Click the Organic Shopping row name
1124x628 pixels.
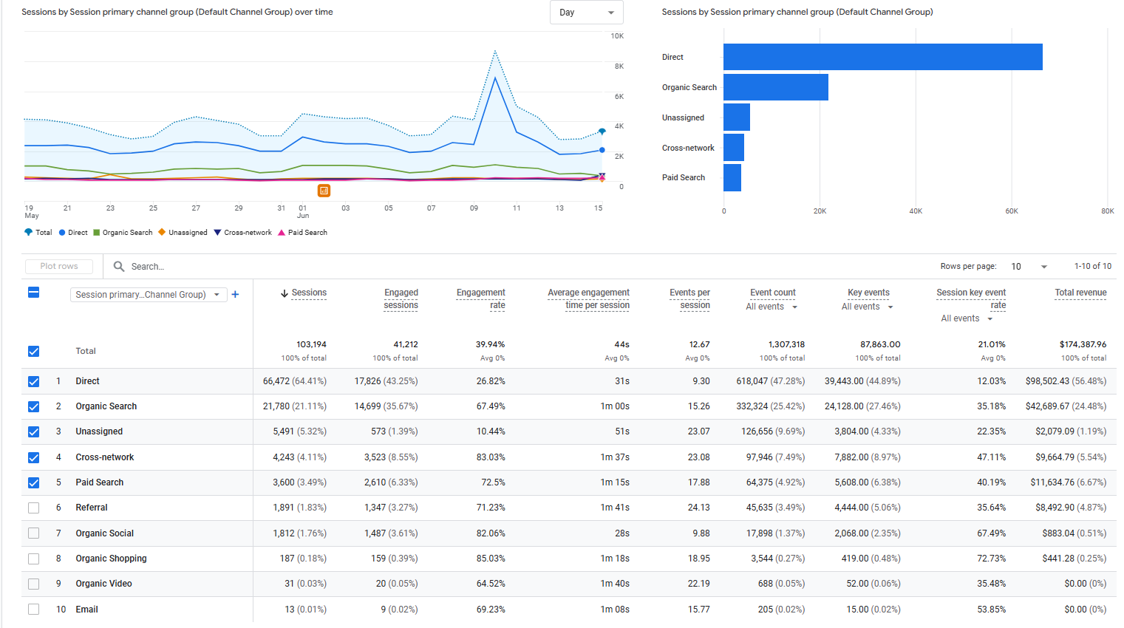tap(112, 559)
